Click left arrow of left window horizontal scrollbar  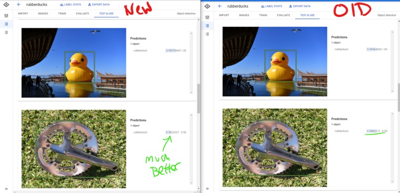tap(15, 192)
